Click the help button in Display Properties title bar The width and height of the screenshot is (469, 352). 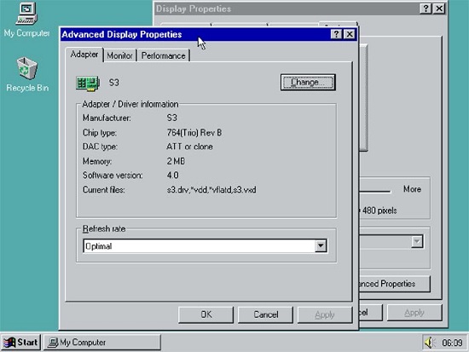(x=426, y=9)
